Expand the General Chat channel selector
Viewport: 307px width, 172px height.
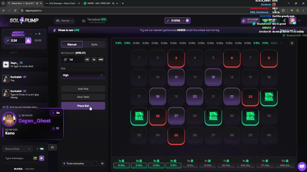(x=17, y=149)
